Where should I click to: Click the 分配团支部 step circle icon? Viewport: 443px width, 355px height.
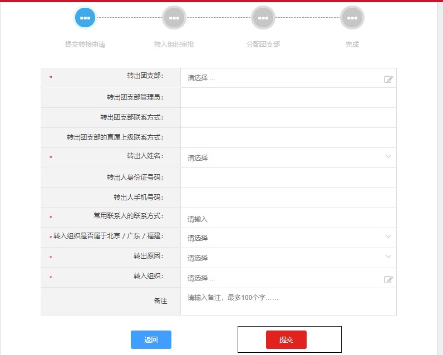click(x=263, y=18)
